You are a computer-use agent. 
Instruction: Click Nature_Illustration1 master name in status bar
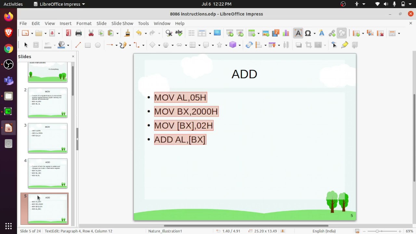(165, 231)
